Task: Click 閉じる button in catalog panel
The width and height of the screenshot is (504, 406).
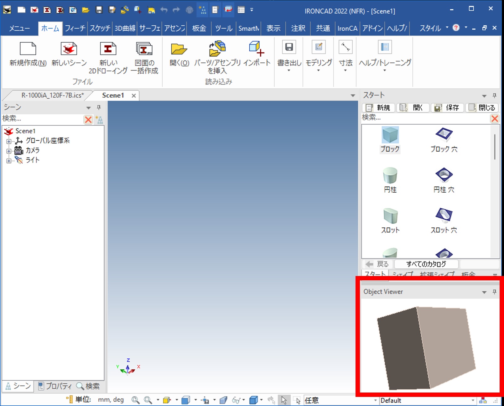Action: 482,108
